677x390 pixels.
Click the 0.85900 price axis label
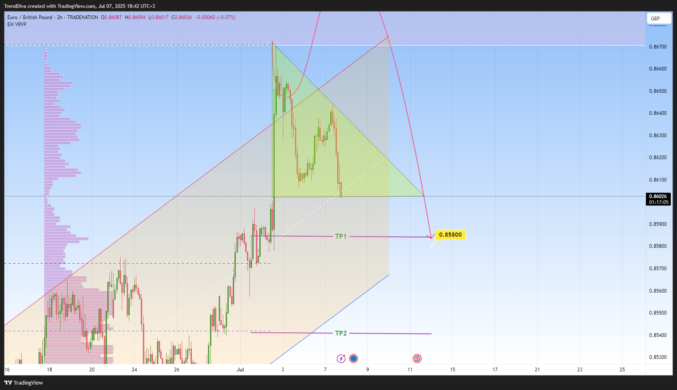coord(658,224)
